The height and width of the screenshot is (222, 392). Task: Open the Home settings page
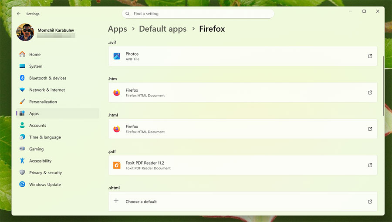point(35,54)
